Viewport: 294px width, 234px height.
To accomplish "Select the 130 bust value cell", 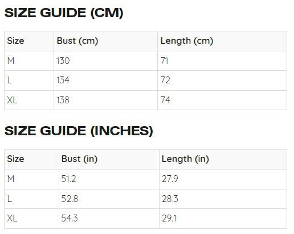I will [x=105, y=61].
